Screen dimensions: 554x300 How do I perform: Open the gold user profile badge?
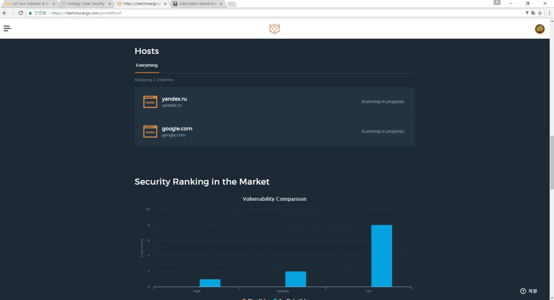[x=540, y=29]
